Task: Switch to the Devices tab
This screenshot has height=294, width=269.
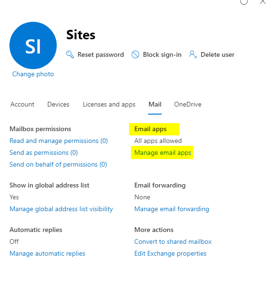Action: tap(58, 104)
